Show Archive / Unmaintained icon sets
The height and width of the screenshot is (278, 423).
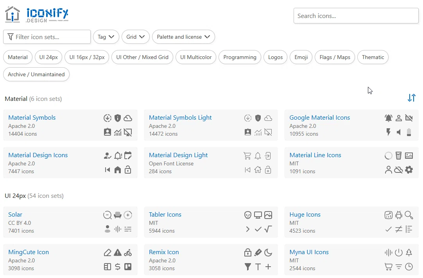tap(36, 75)
